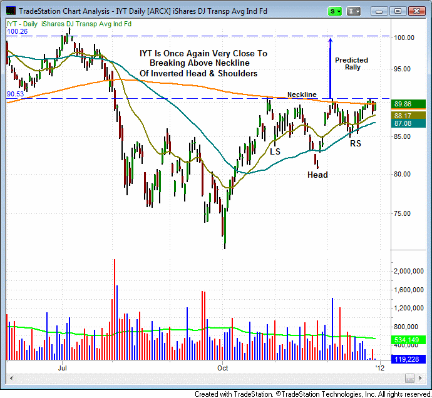Click the horizontal scrollbar left arrow
Screen dimensions: 432x398
point(11,378)
